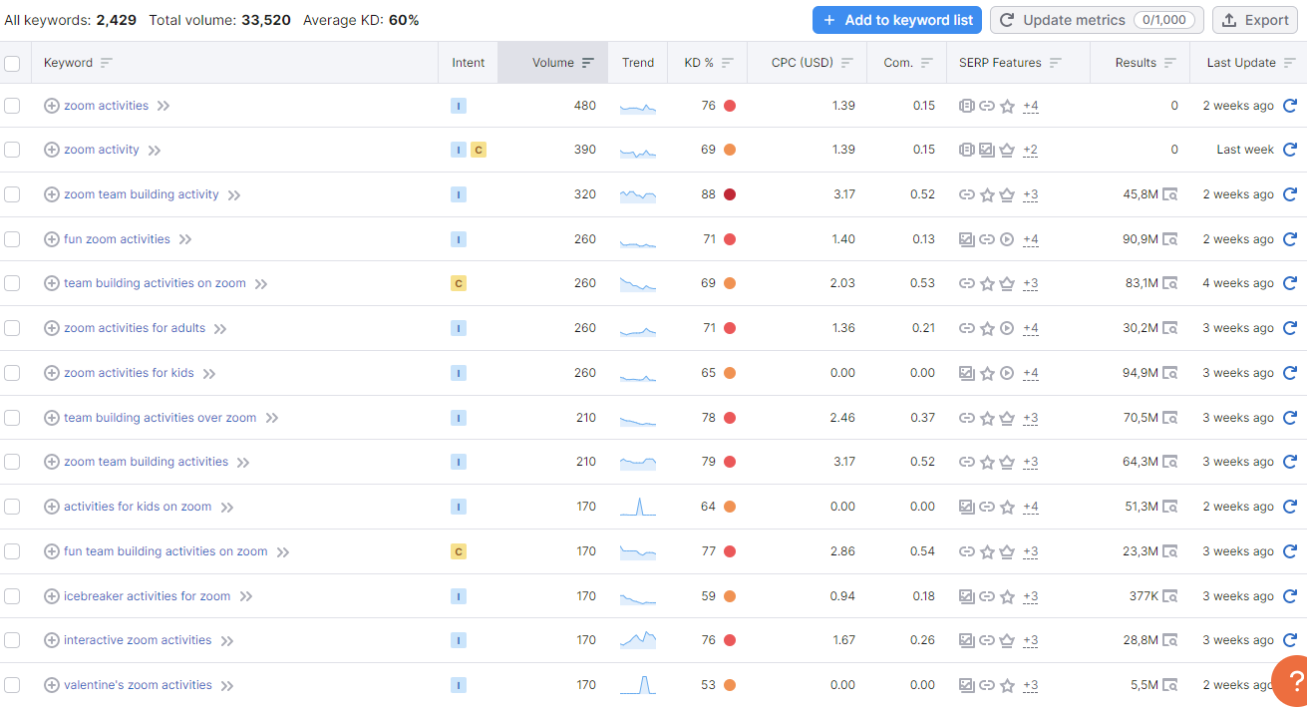Open the zoom team building activities keyword link
Viewport: 1307px width, 707px height.
tap(146, 462)
